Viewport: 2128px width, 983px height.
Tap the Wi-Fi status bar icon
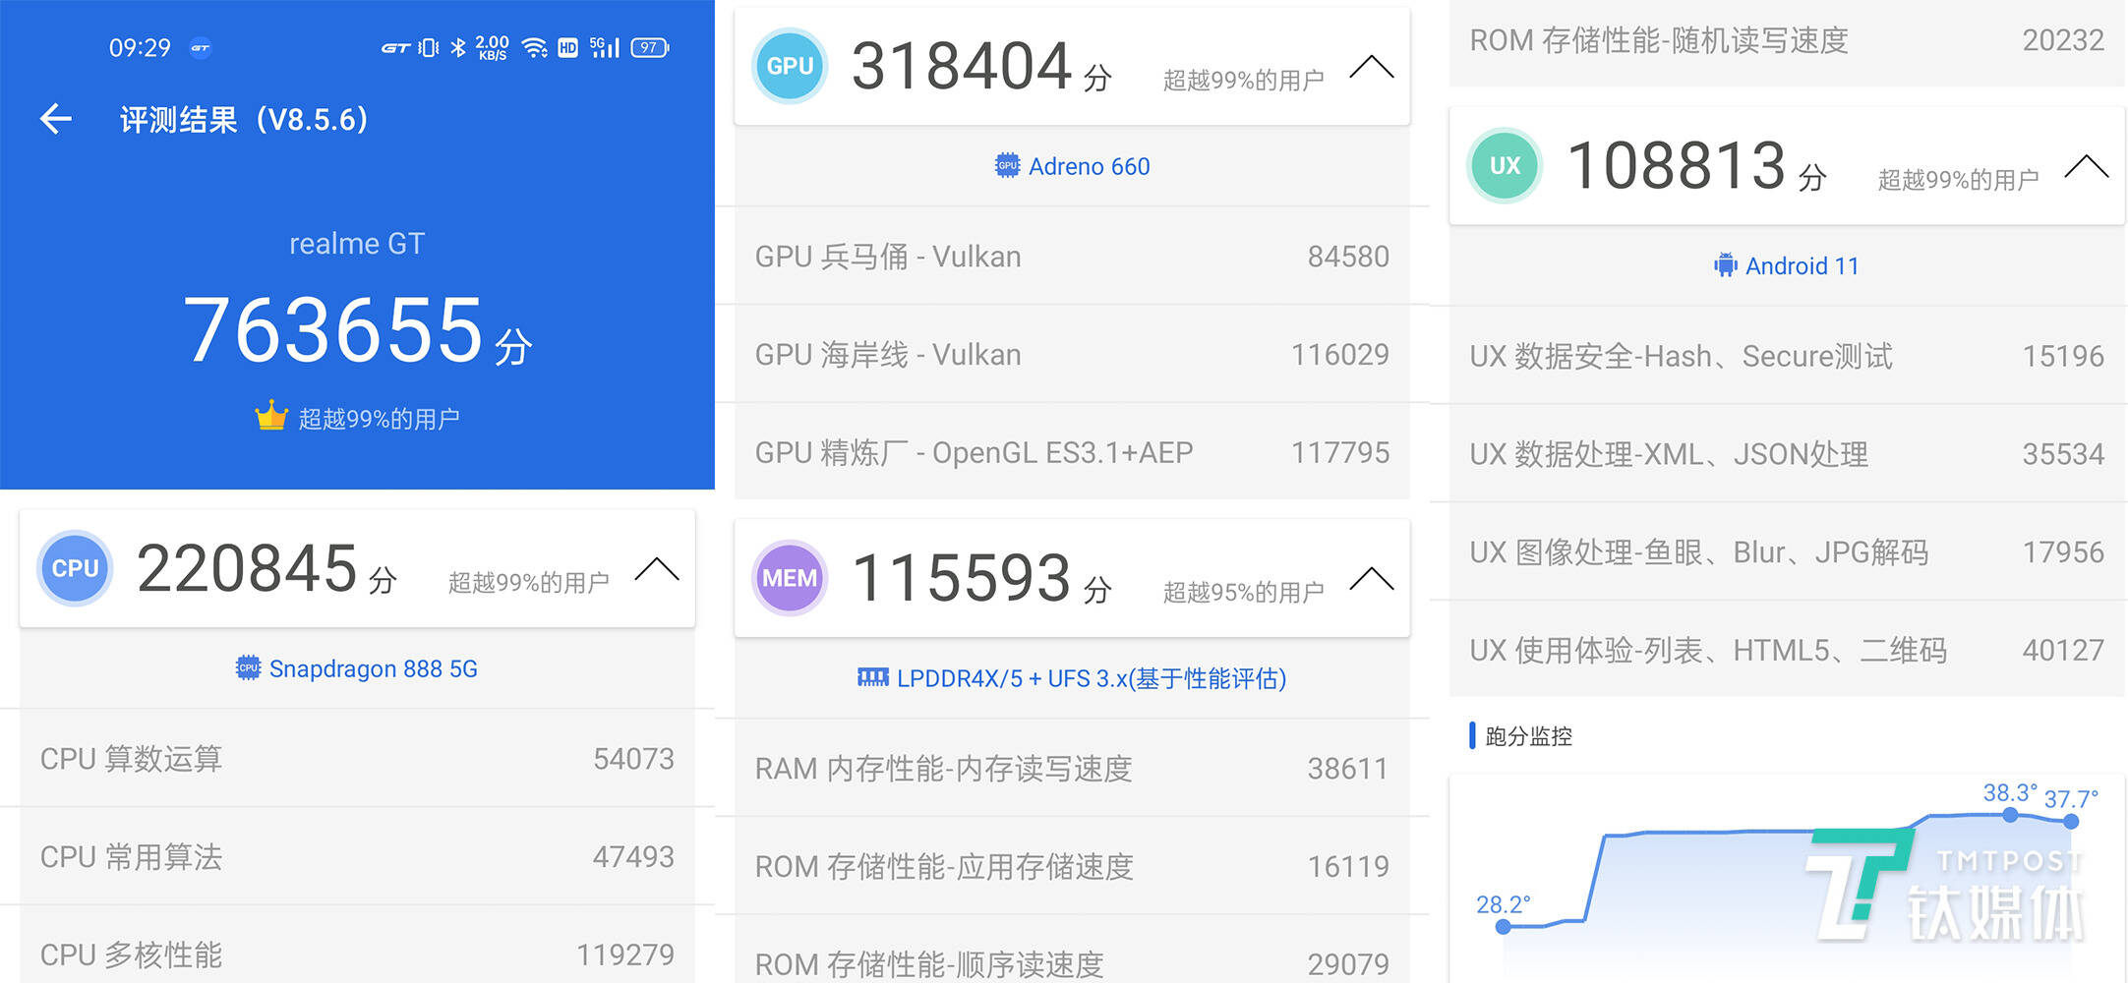point(535,47)
